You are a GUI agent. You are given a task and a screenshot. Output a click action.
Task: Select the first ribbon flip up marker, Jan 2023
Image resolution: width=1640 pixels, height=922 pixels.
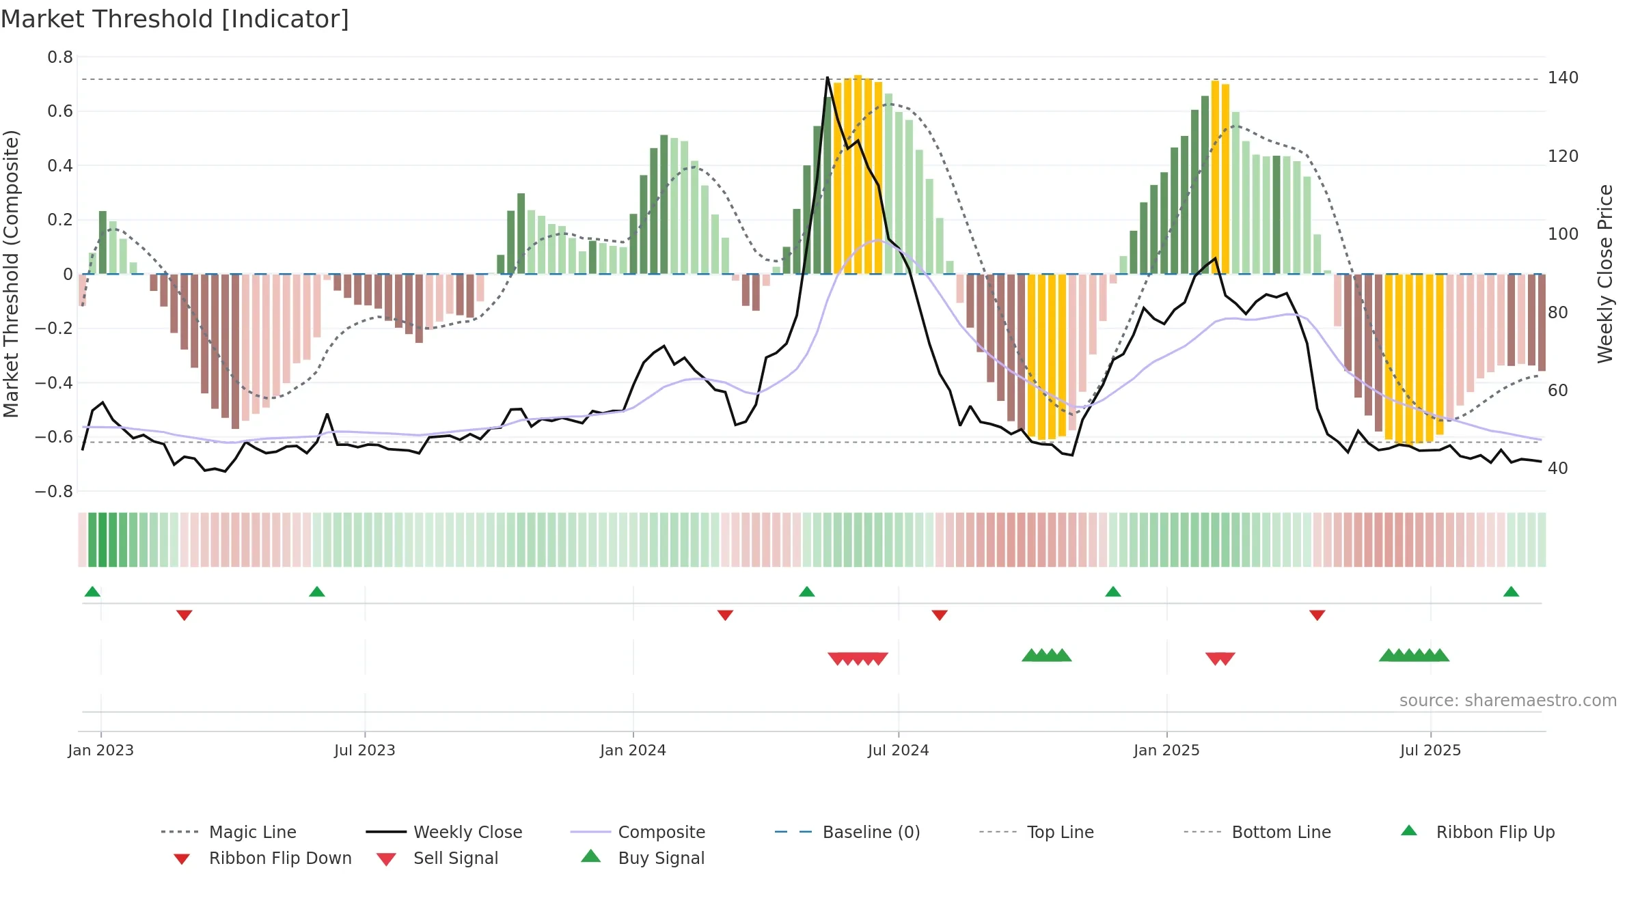point(92,591)
